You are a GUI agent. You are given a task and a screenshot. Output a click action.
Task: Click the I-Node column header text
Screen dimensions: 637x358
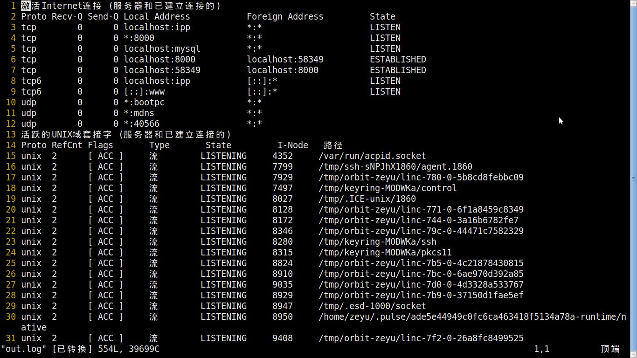coord(293,145)
